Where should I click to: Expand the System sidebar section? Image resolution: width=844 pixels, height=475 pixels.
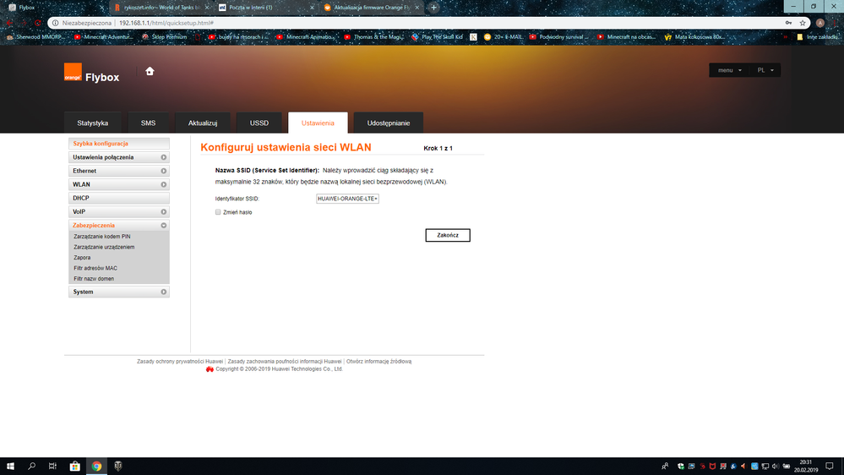point(119,292)
